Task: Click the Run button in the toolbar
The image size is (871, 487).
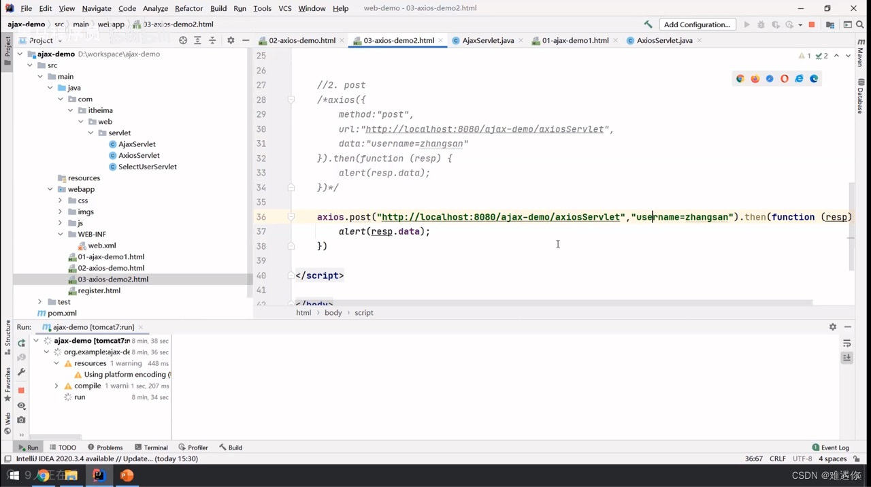Action: (x=746, y=24)
